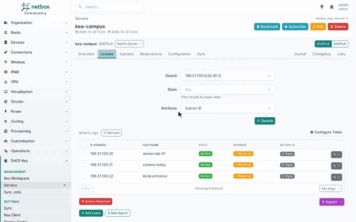Open the subnet Search dropdown 198.51.100.0/24
The image size is (356, 222).
point(228,75)
